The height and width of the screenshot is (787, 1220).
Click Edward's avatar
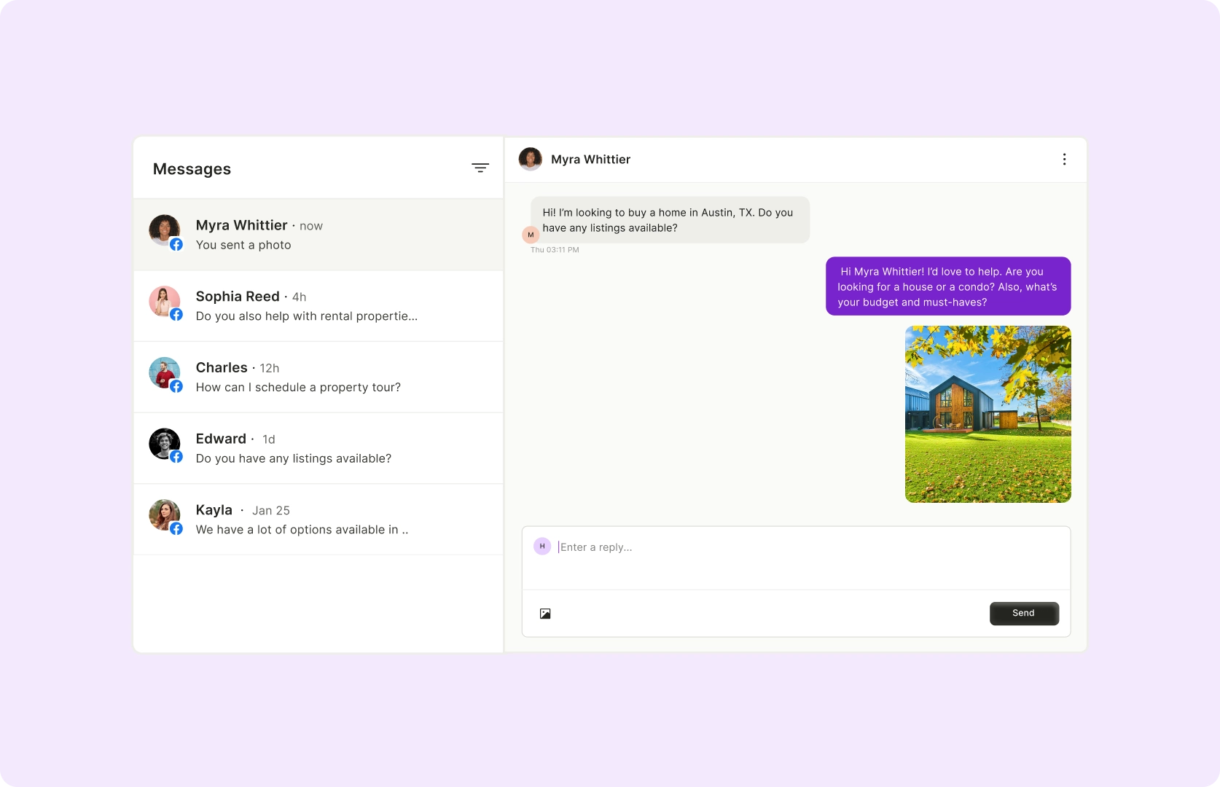(x=165, y=444)
